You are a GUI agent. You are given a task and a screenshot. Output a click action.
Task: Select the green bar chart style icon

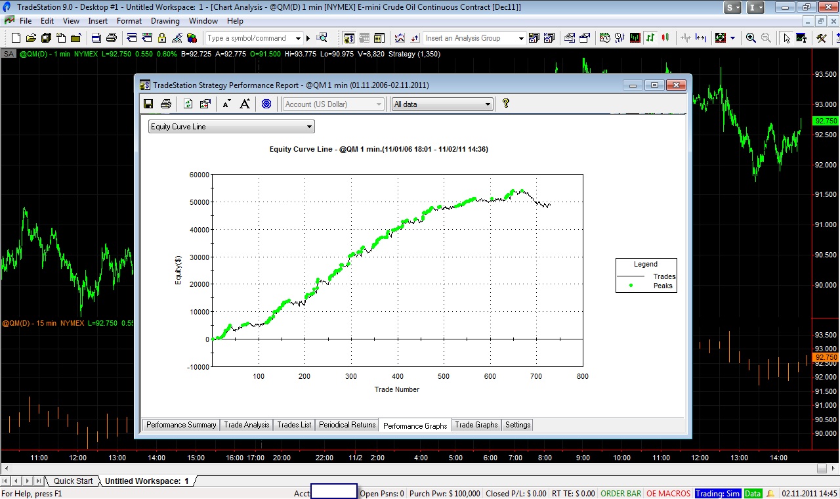coord(650,38)
